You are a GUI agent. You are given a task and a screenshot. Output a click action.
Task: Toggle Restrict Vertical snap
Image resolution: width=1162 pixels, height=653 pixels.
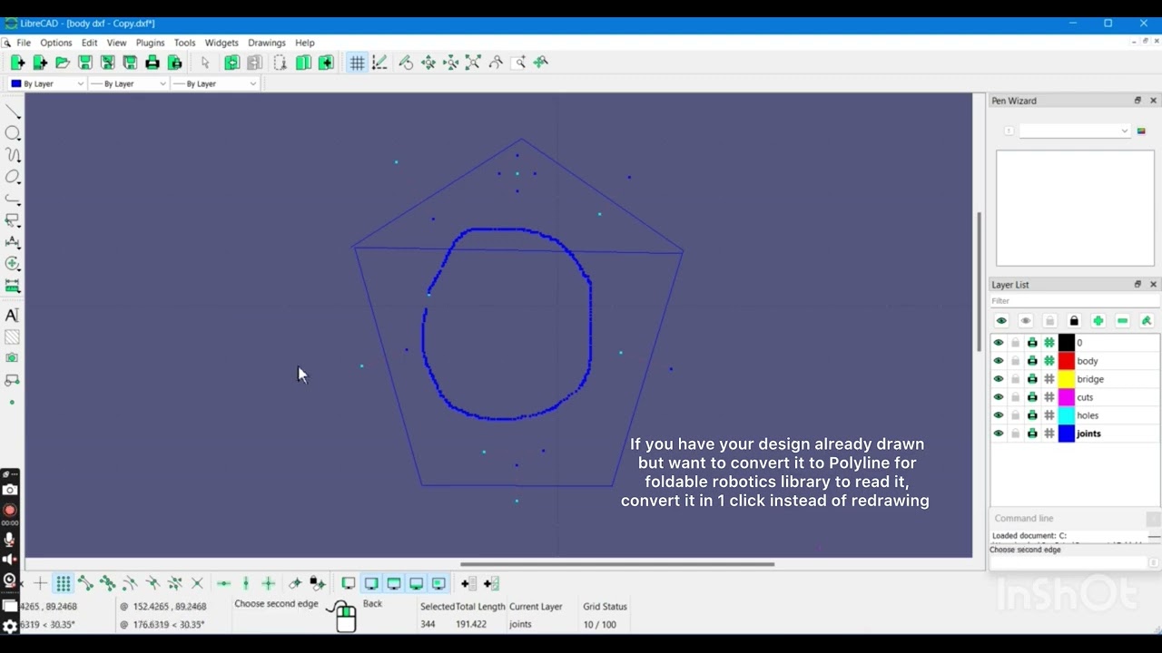tap(245, 583)
